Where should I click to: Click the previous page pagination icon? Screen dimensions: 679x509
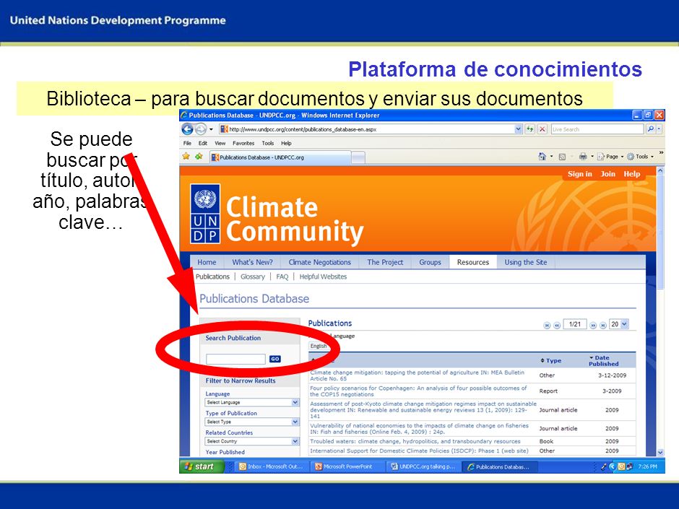click(558, 326)
